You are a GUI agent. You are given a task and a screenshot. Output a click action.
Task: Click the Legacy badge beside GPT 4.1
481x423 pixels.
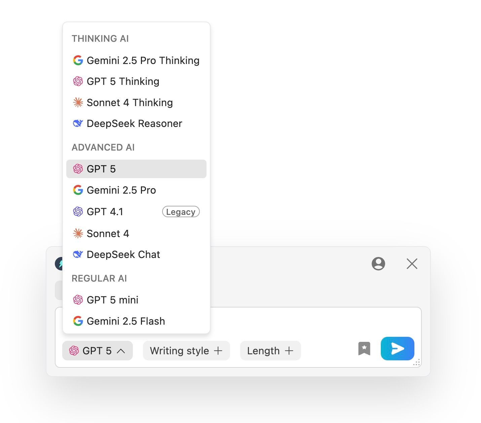point(181,212)
